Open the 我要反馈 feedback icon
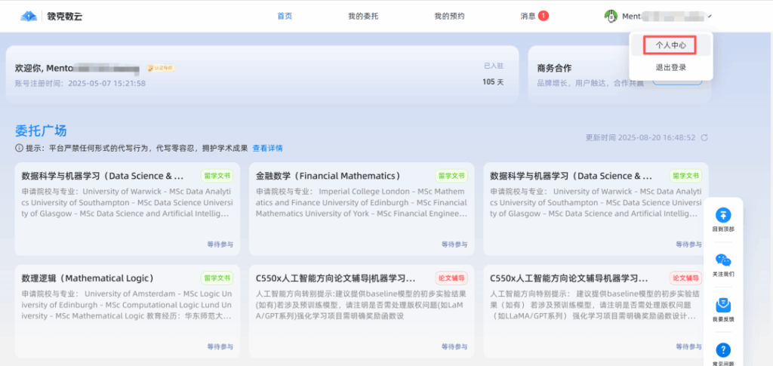Image resolution: width=773 pixels, height=366 pixels. click(723, 305)
